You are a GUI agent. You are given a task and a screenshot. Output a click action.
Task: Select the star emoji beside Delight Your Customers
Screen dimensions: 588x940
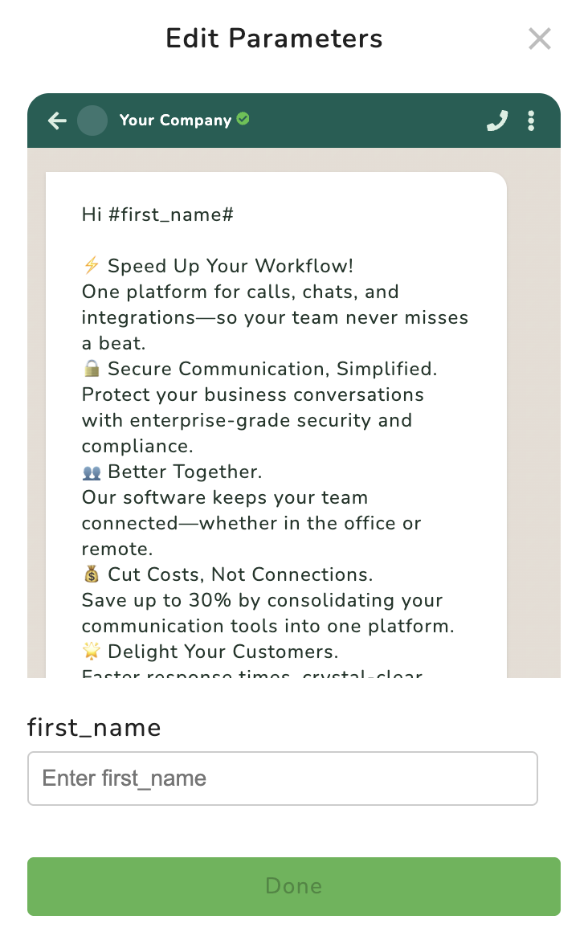(x=91, y=651)
